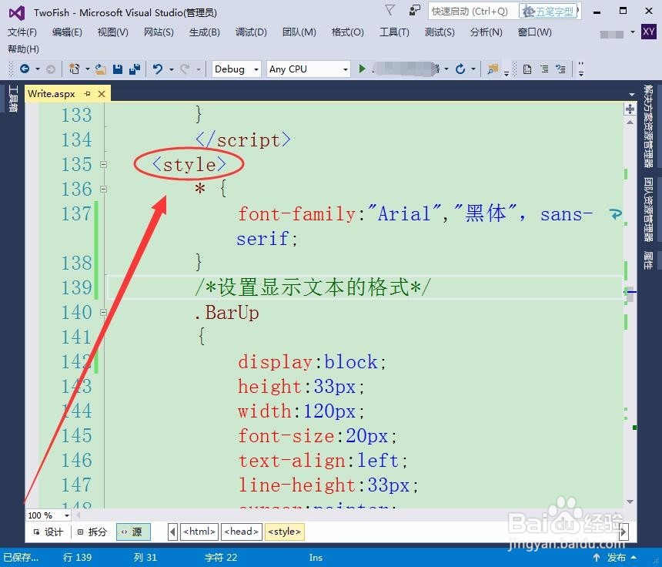Switch to 源 source view
Viewport: 662px width, 567px height.
pos(133,532)
